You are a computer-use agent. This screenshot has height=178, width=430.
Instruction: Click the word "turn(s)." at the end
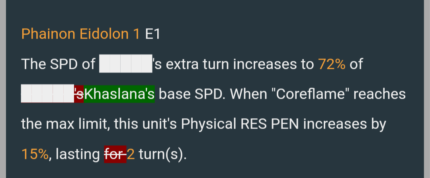point(162,155)
